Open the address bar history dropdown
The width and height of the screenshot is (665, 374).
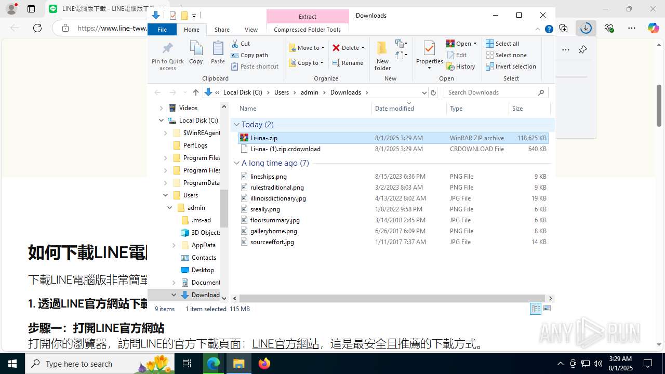[x=424, y=92]
